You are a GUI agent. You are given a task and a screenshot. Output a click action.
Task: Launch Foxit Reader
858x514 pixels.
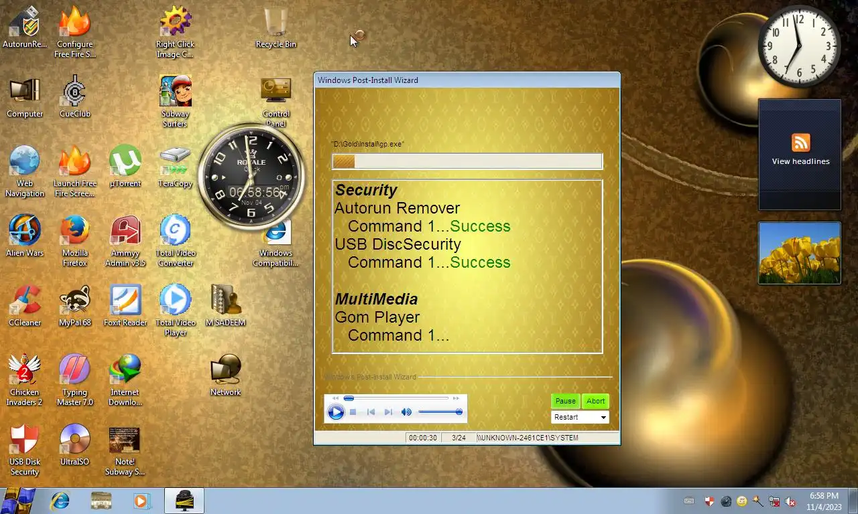point(125,307)
